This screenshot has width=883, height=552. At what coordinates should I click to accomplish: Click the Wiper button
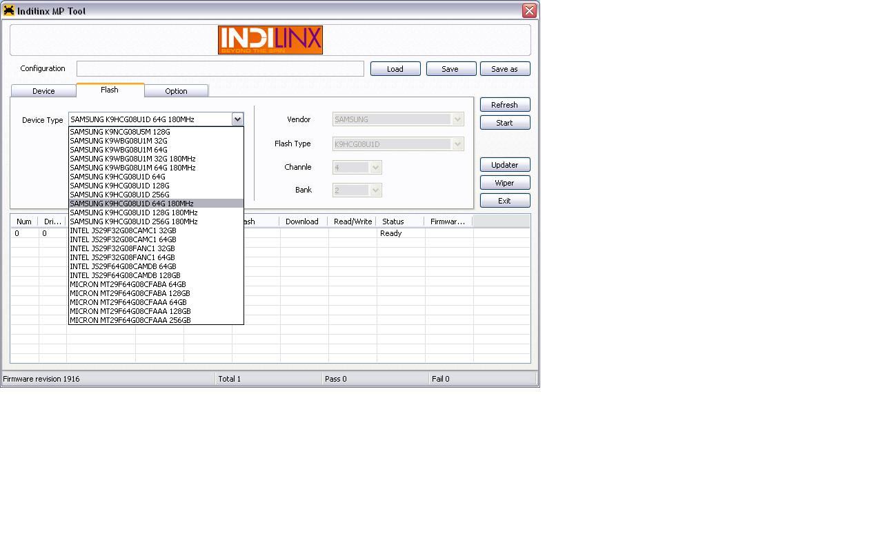[x=505, y=183]
